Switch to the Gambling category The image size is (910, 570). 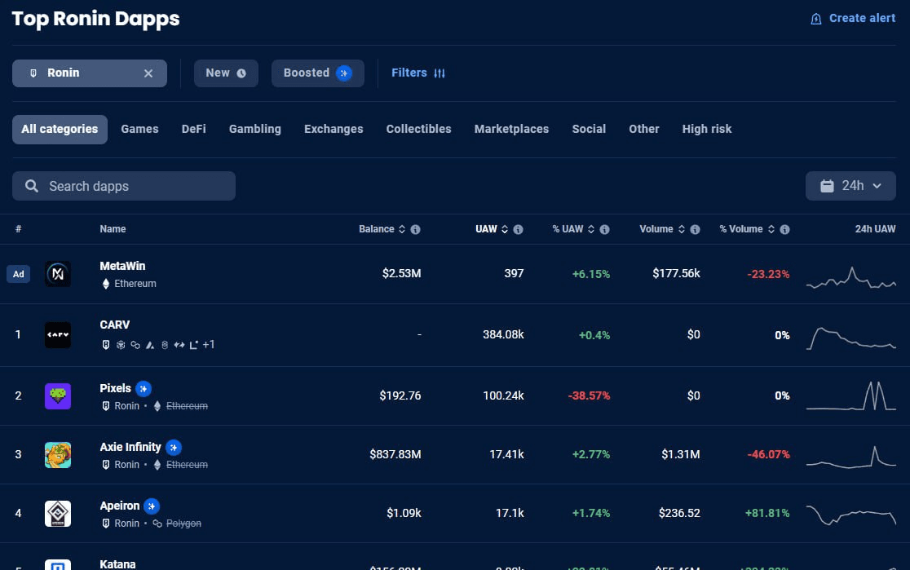point(254,129)
